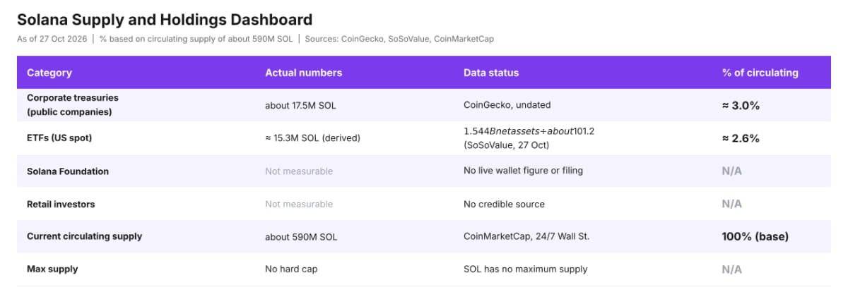Click the ≈ 2.6% percentage cell
The height and width of the screenshot is (292, 848).
pos(741,138)
